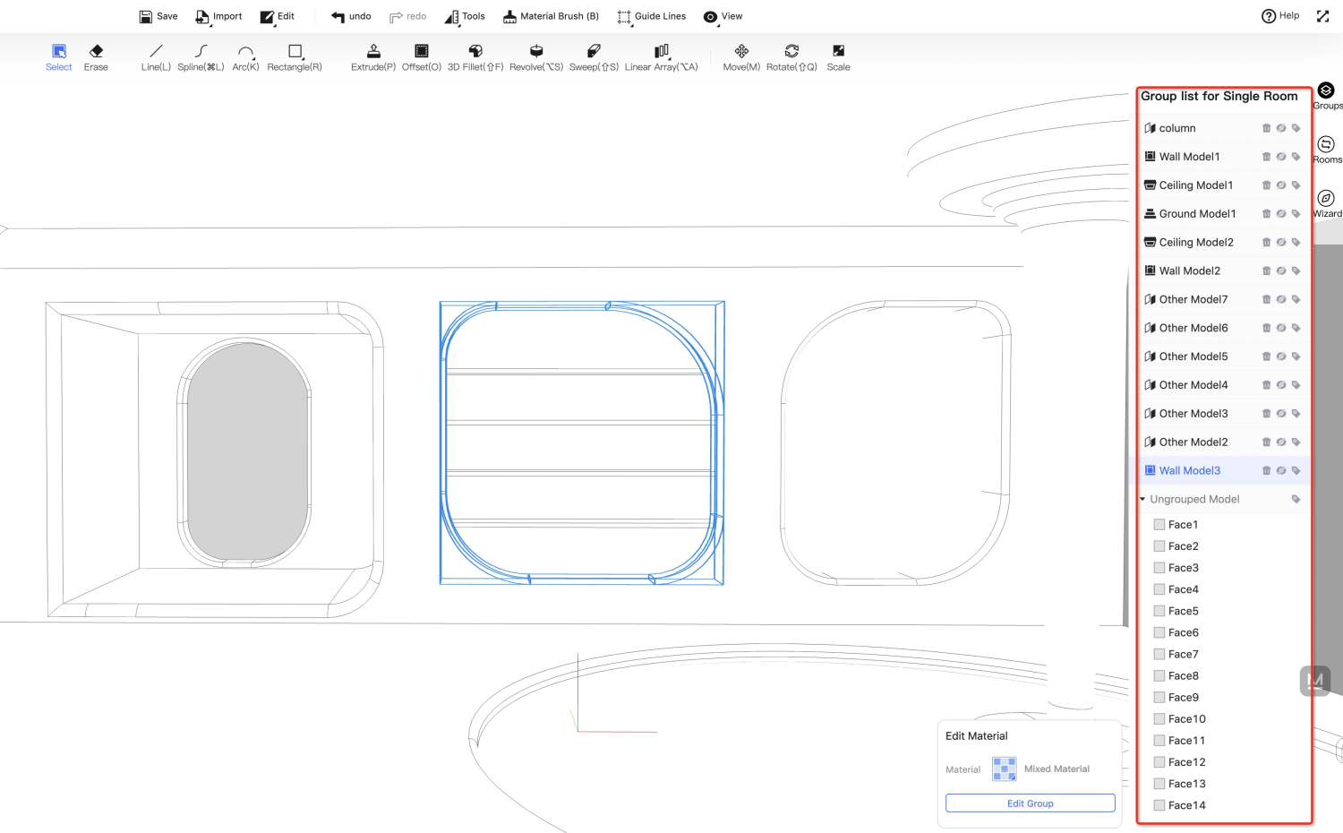Toggle visibility of Other Model6
The height and width of the screenshot is (833, 1343).
click(1281, 328)
